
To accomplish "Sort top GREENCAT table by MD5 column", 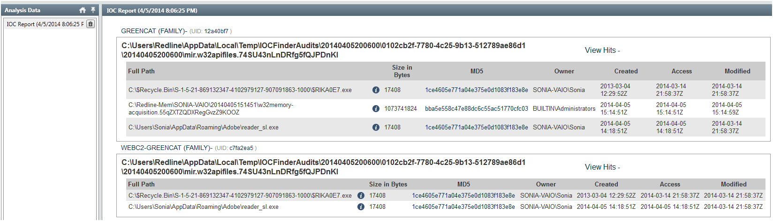I will [x=477, y=71].
